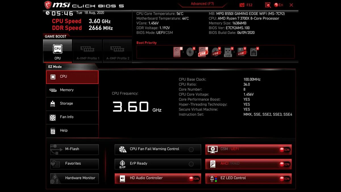Click the large 3.60 GHz CPU frequency
Image resolution: width=341 pixels, height=192 pixels.
[137, 107]
